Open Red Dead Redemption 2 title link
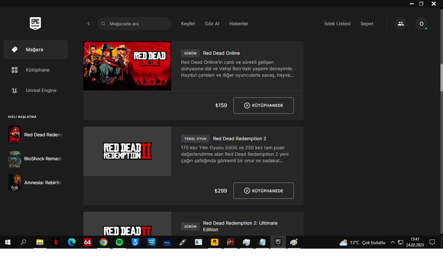443x259 pixels. tap(240, 139)
